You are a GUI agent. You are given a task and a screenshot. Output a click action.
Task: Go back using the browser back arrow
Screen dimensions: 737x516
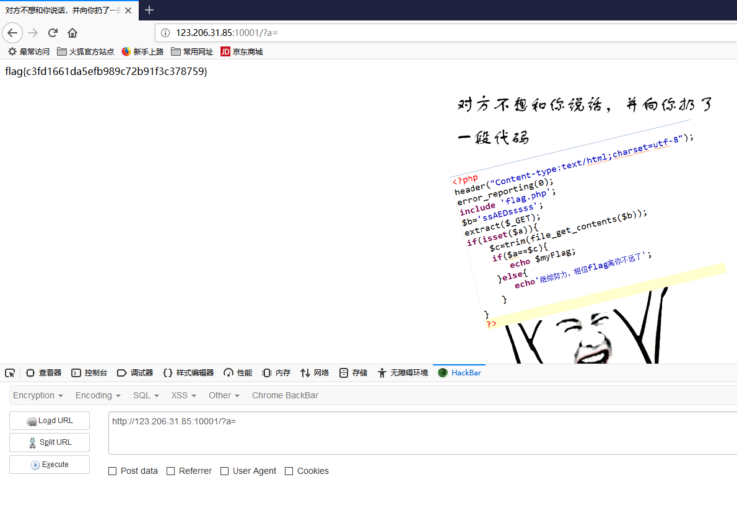[x=12, y=33]
